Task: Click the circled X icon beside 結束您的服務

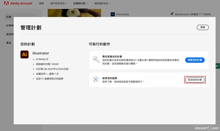Action: click(x=96, y=79)
